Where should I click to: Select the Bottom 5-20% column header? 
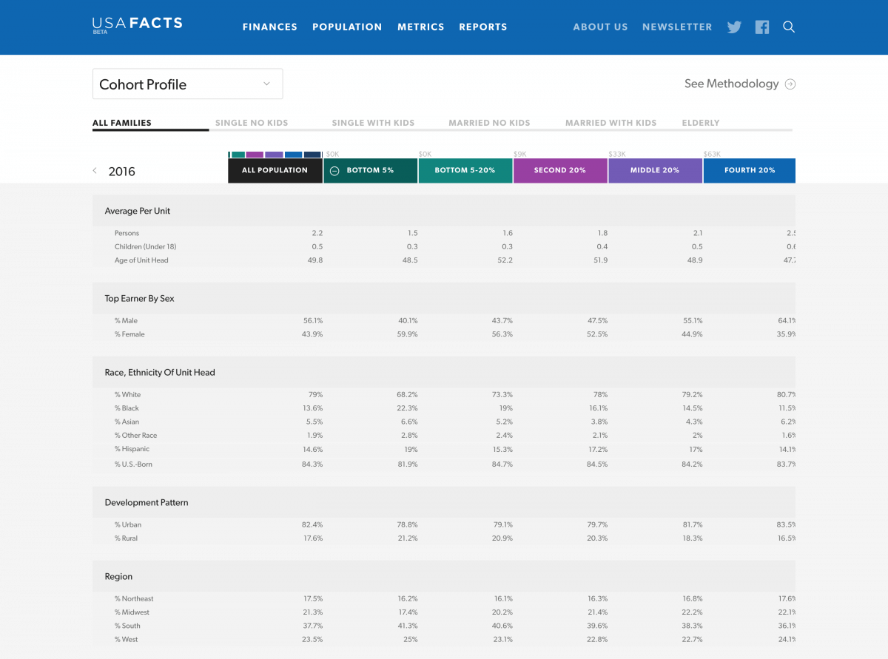coord(465,171)
